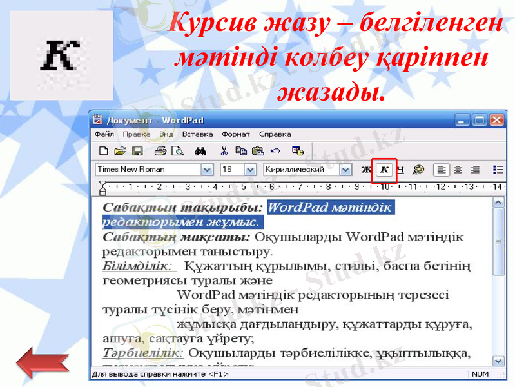This screenshot has height=387, width=515.
Task: Toggle italic formatting with the К button
Action: [384, 170]
